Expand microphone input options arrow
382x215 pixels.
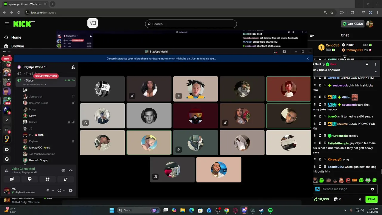[x=53, y=191]
